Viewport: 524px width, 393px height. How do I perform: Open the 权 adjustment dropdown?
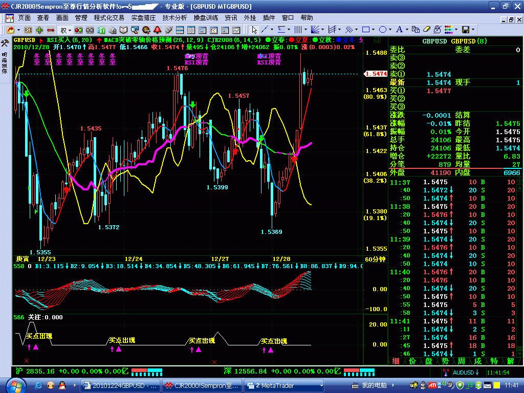click(x=65, y=30)
